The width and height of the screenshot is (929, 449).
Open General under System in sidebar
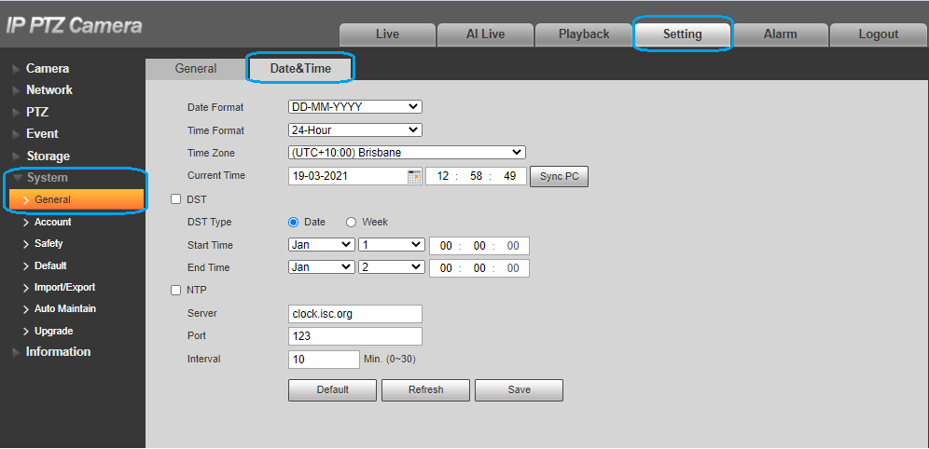click(76, 200)
